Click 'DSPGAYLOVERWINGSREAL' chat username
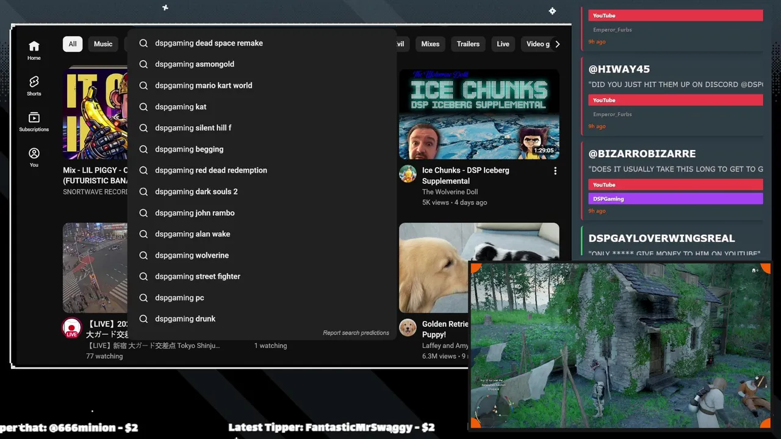 click(x=661, y=238)
